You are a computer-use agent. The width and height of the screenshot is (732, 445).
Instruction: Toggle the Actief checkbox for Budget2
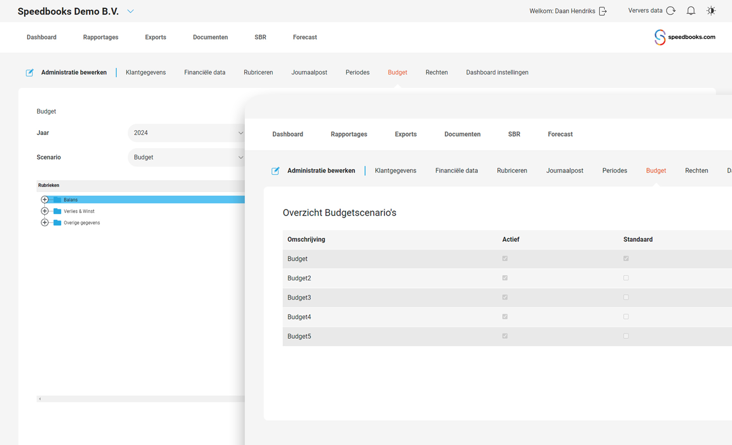505,278
